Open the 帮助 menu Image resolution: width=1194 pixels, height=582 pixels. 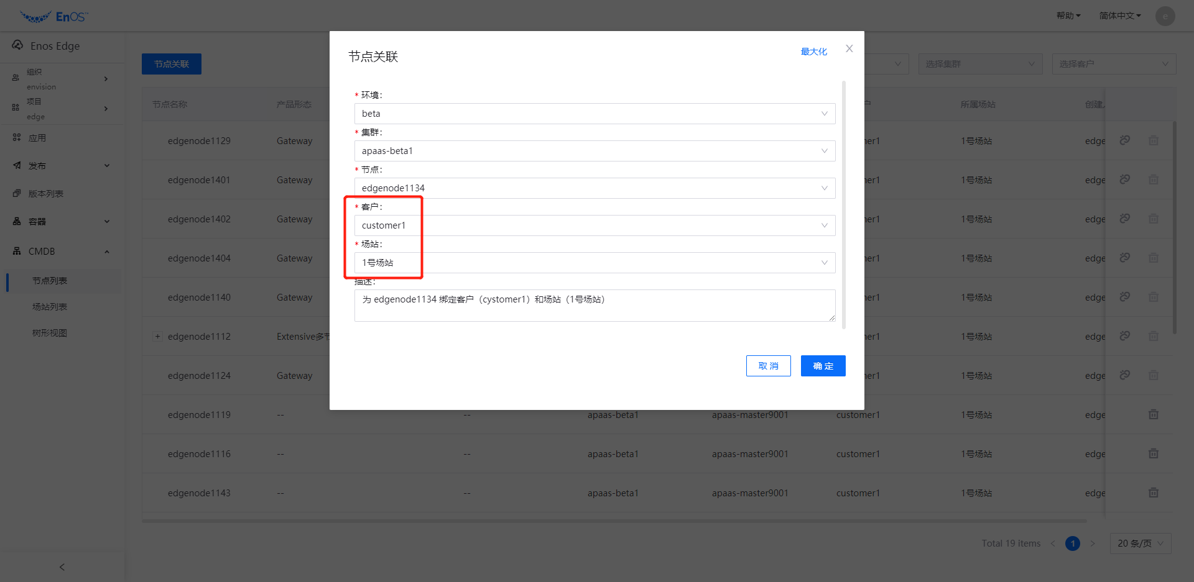pos(1068,16)
